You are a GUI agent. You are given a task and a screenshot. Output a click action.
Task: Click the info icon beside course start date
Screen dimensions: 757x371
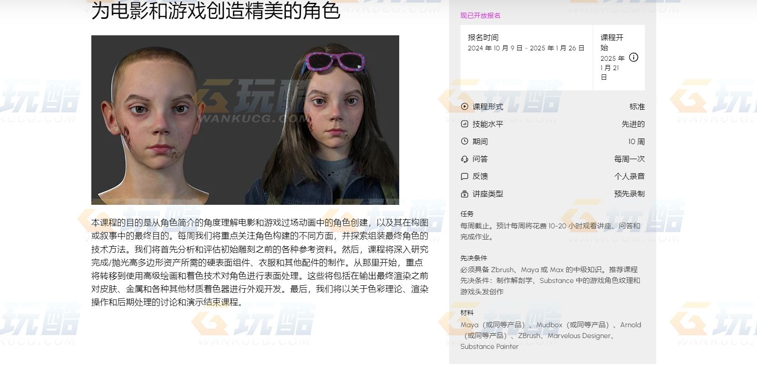634,57
